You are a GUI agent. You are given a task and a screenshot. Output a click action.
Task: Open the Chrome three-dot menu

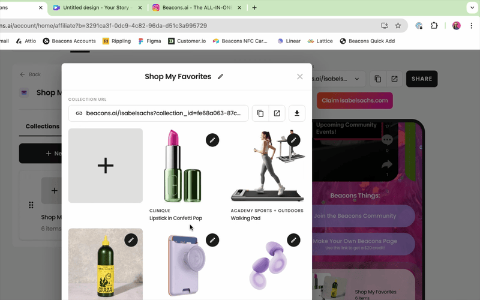tap(472, 26)
